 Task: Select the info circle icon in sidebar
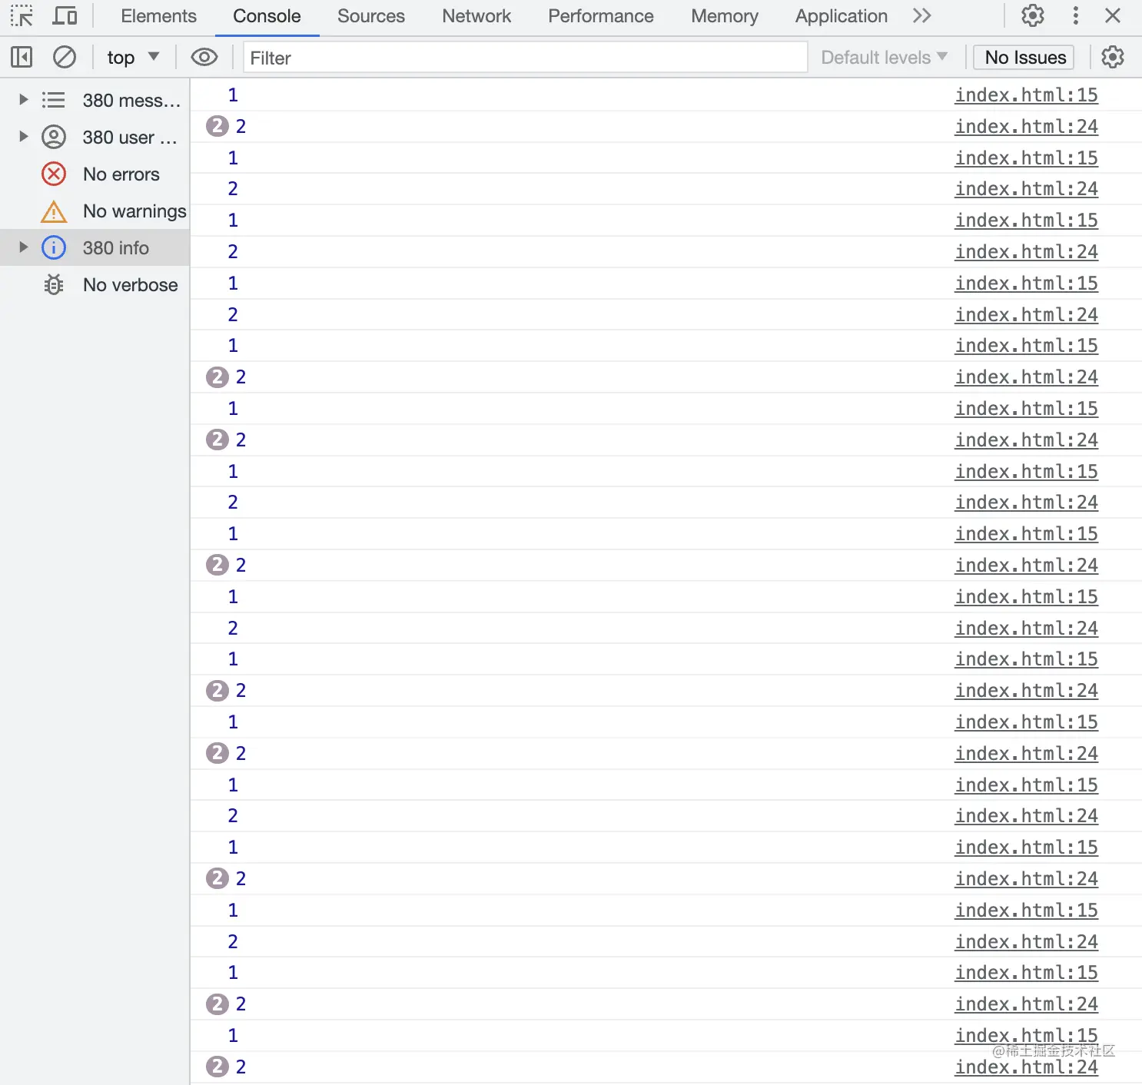54,247
